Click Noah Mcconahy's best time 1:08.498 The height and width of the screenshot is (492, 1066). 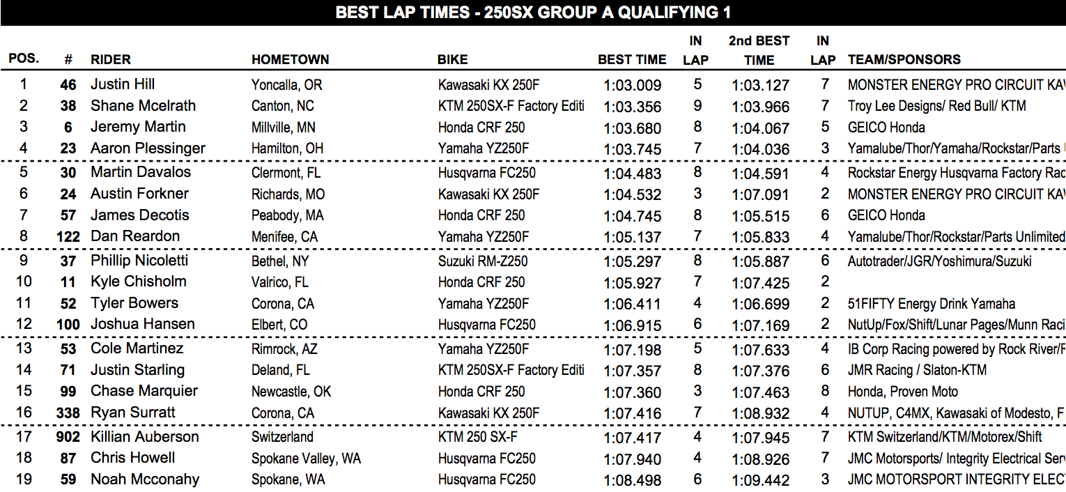tap(633, 480)
